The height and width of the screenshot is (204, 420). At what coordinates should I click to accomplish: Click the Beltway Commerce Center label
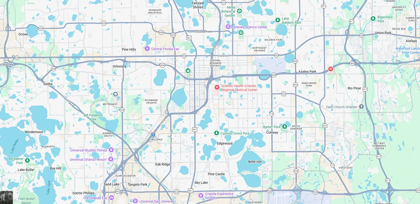379,146
